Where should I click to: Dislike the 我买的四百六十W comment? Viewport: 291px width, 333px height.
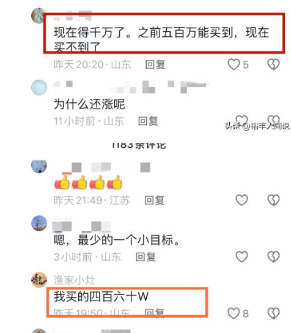coord(273,313)
